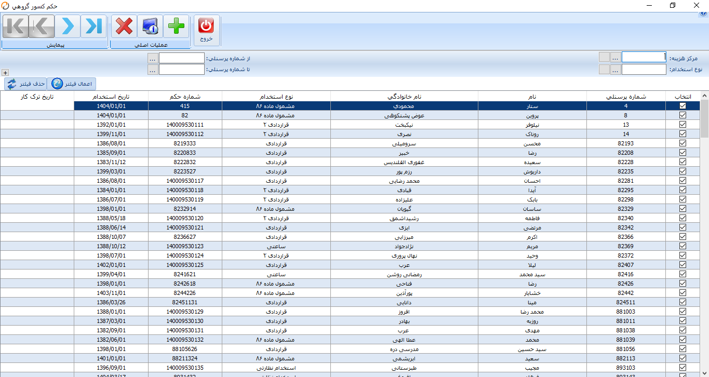Click the vertical scrollbar thumb
Image resolution: width=709 pixels, height=377 pixels.
click(x=704, y=118)
